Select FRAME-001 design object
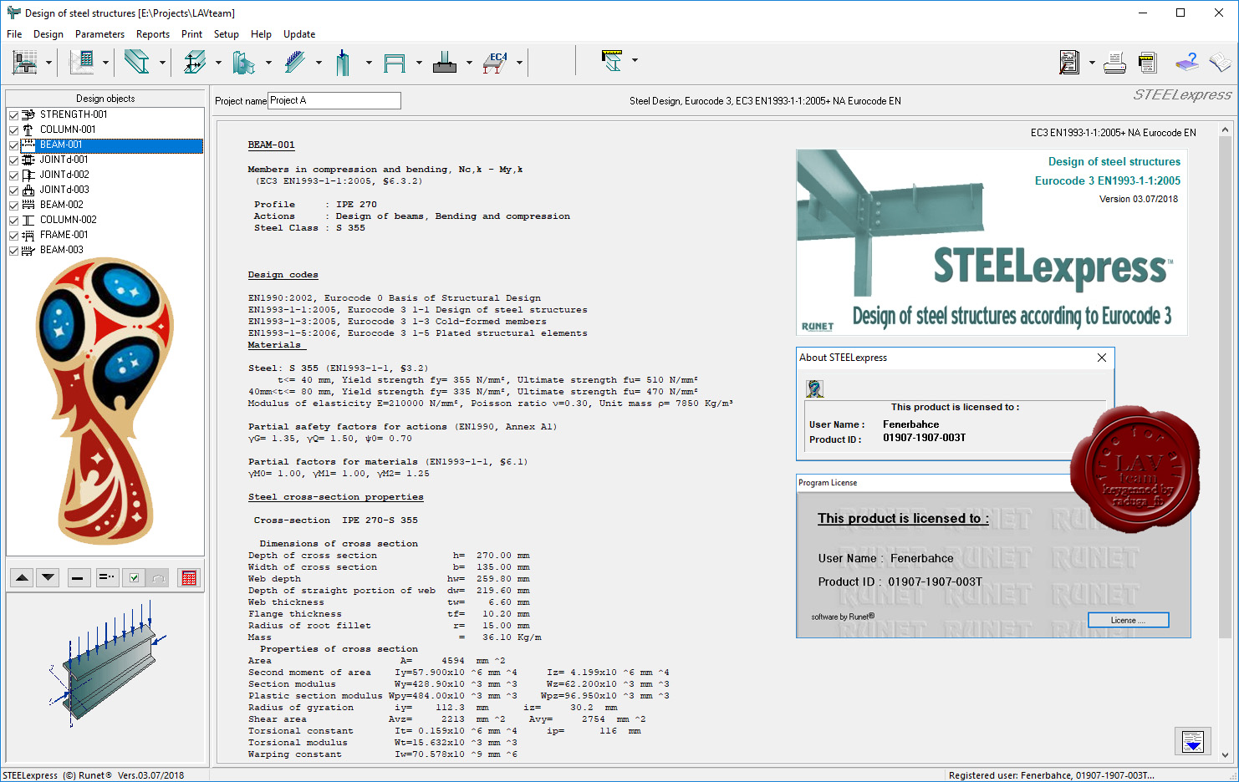Image resolution: width=1239 pixels, height=782 pixels. point(64,235)
